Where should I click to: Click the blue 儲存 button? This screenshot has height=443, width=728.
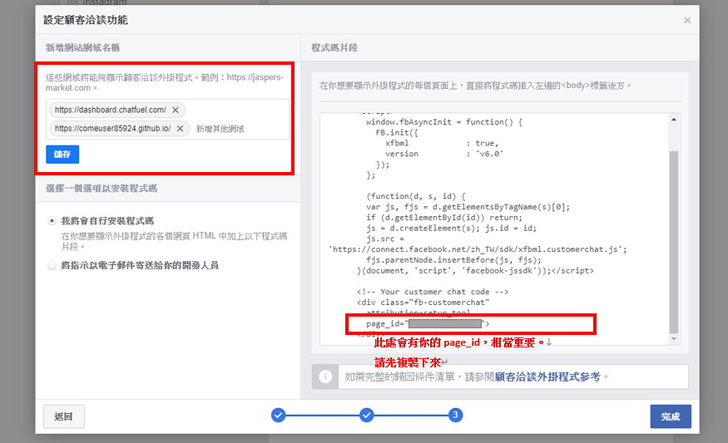[x=62, y=155]
